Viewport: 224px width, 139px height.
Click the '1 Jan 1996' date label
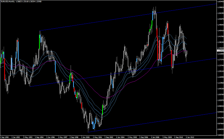coord(51,137)
